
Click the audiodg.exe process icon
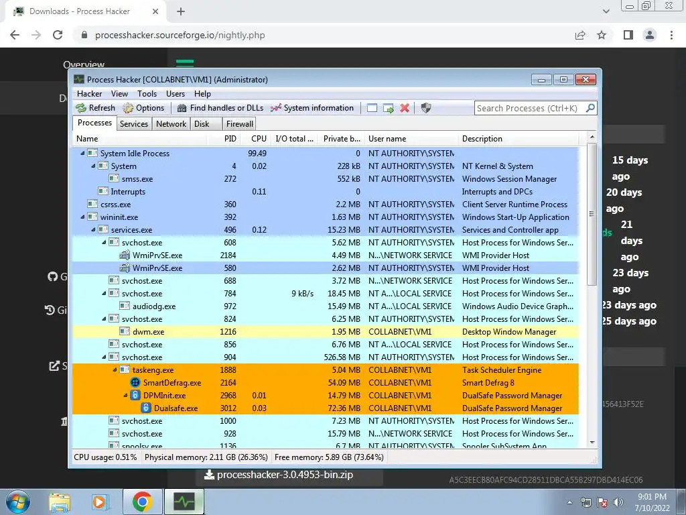pos(125,306)
